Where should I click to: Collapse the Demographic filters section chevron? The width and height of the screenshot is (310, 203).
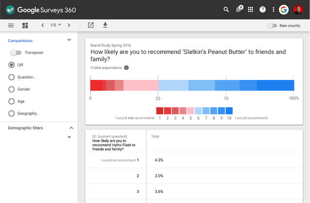click(x=71, y=128)
